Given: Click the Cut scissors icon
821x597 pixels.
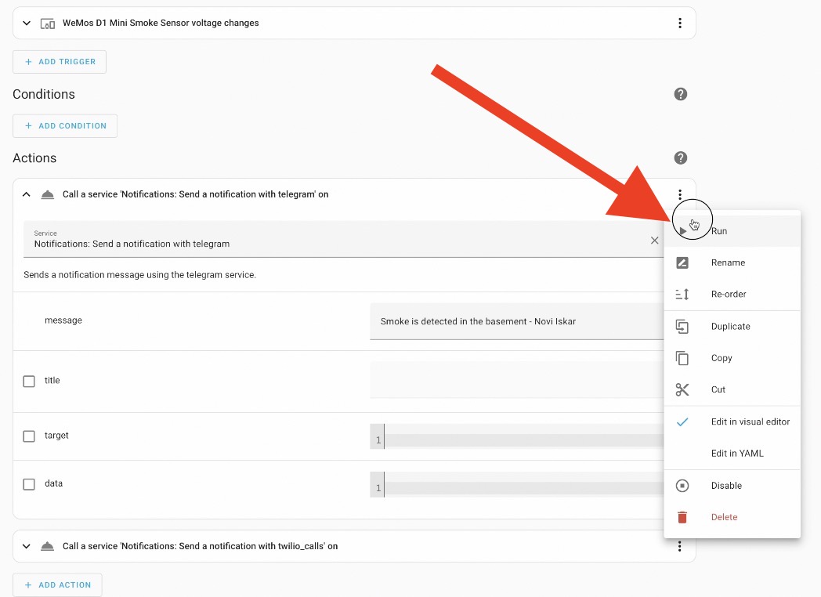Looking at the screenshot, I should pos(682,389).
